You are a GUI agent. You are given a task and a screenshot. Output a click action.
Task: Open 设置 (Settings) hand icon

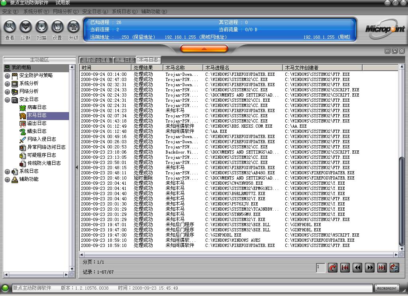click(57, 27)
